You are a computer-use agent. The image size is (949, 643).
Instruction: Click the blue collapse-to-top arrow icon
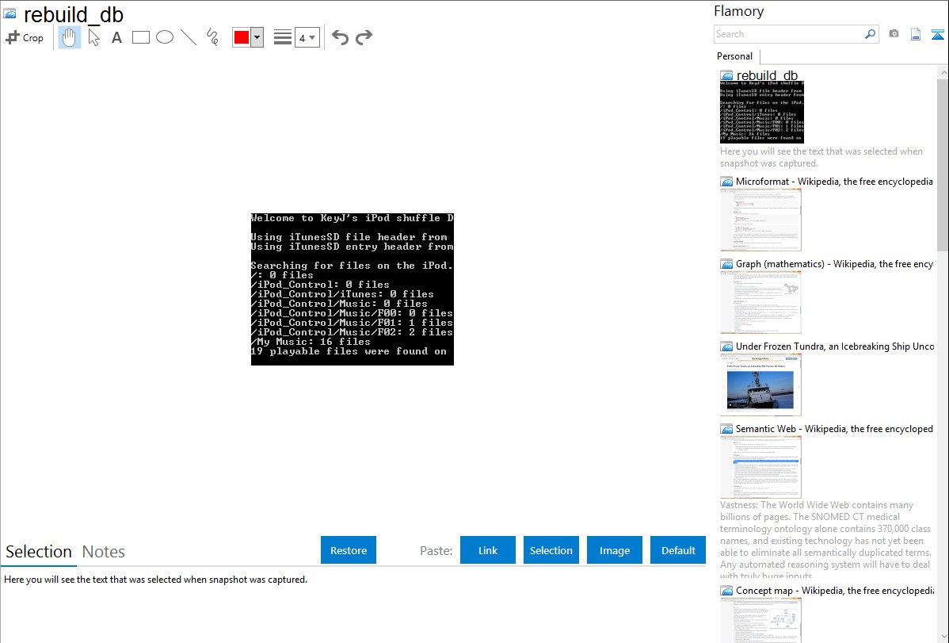click(937, 34)
